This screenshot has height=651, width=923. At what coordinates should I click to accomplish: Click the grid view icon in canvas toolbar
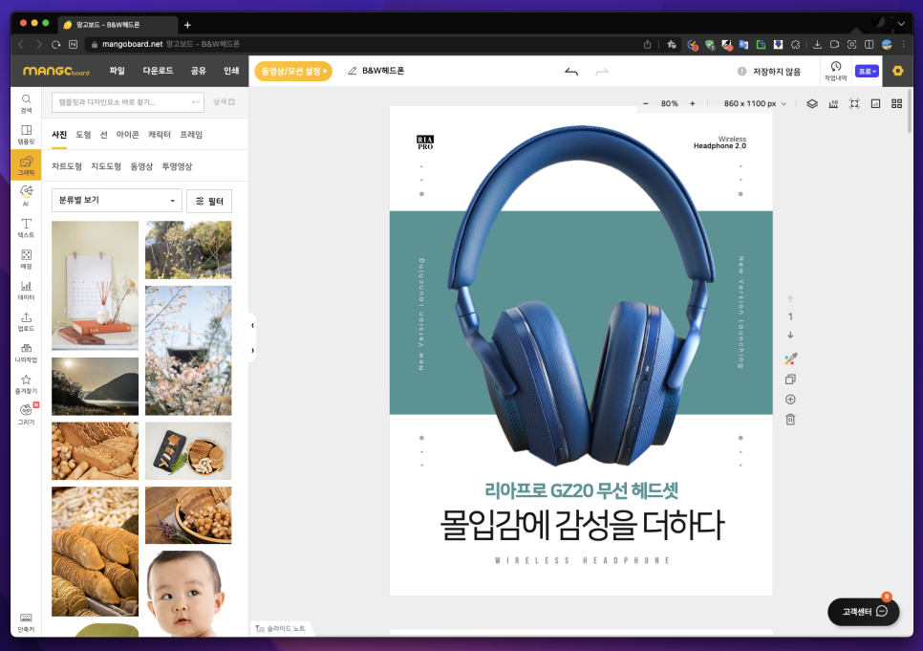pyautogui.click(x=896, y=103)
